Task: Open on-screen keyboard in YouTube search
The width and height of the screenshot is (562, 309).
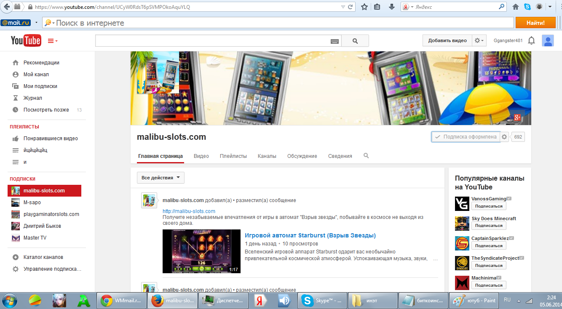Action: pos(335,41)
